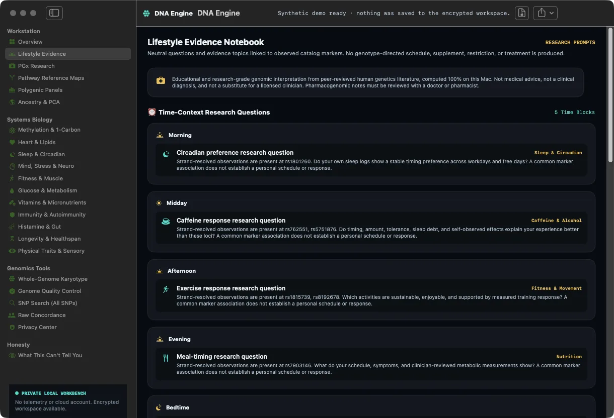Click the Sleep & Circadian moon icon in sidebar
Screen dimensions: 614x418
tap(12, 154)
